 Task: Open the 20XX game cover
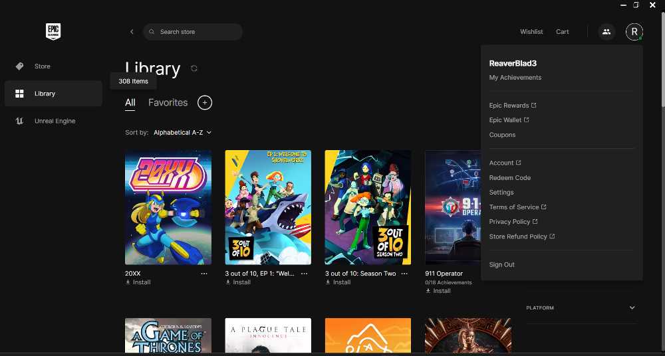(168, 207)
